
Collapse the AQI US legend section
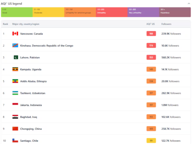pos(188,3)
